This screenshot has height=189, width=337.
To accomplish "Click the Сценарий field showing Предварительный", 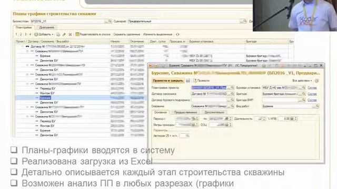I will 187,21.
